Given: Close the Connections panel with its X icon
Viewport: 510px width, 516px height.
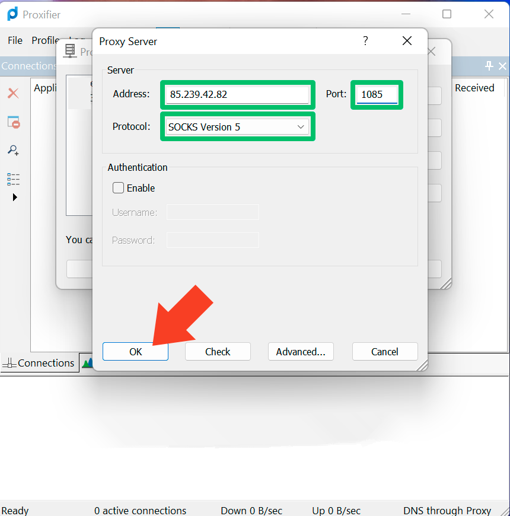Looking at the screenshot, I should [x=502, y=66].
